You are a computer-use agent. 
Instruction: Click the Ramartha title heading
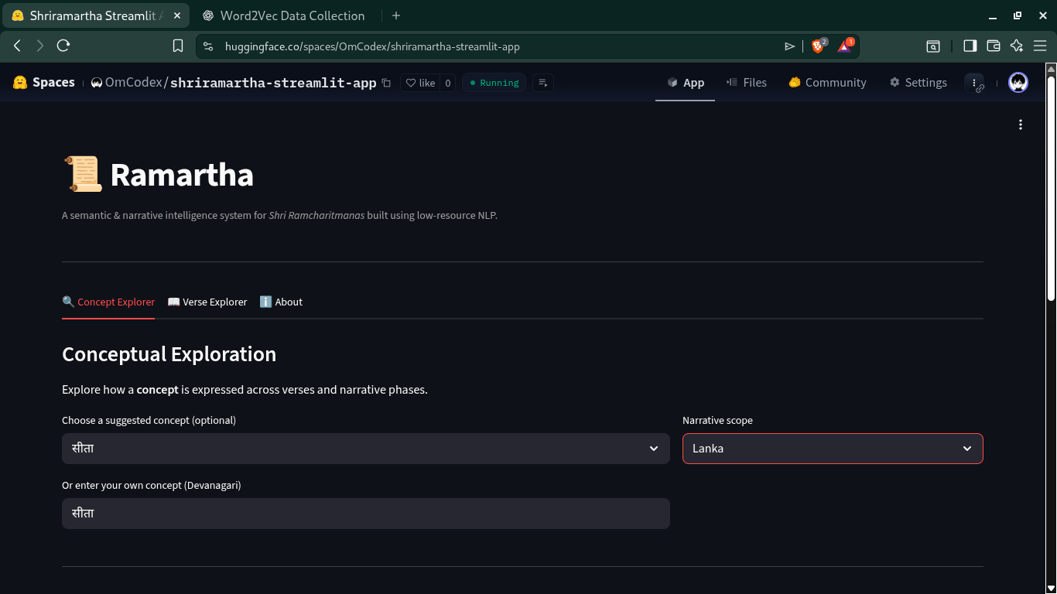click(182, 175)
